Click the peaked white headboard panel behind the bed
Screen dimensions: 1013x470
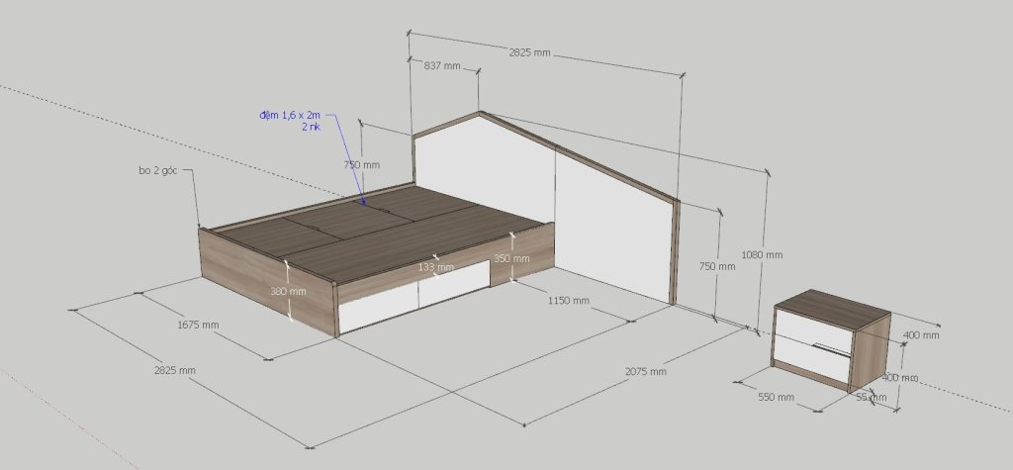point(484,169)
